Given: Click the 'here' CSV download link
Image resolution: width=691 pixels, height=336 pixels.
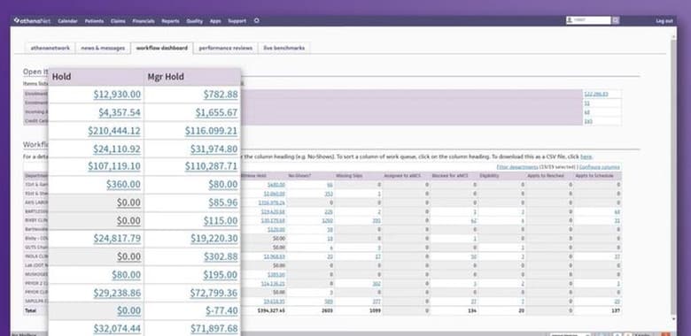Looking at the screenshot, I should point(586,157).
